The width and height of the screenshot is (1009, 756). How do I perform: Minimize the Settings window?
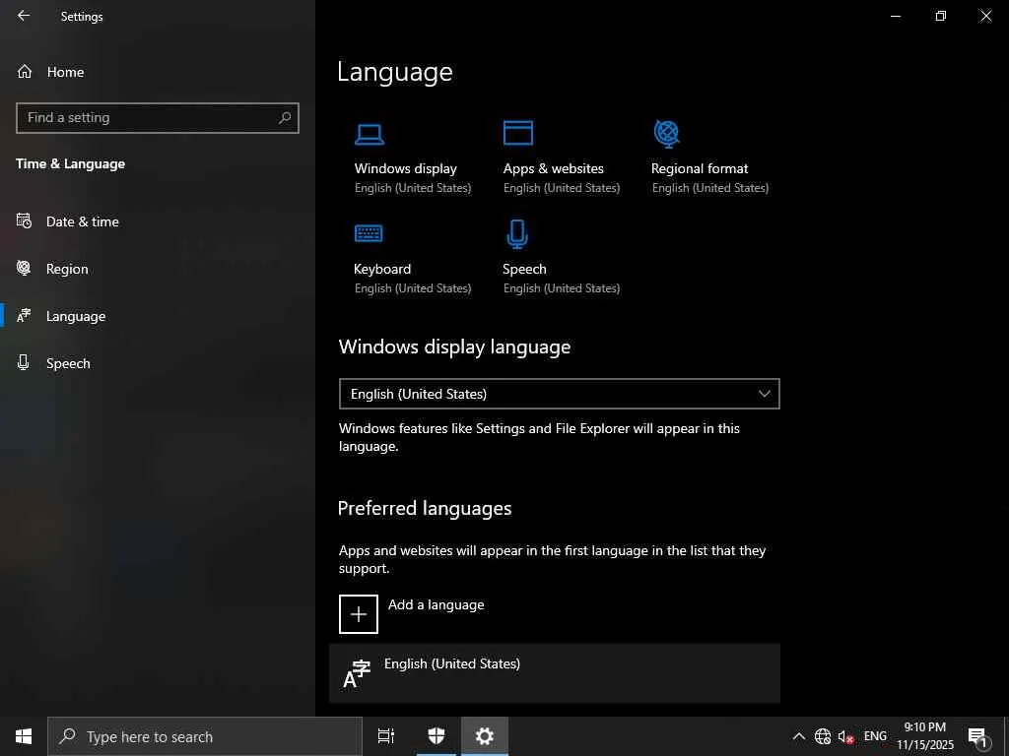[896, 16]
